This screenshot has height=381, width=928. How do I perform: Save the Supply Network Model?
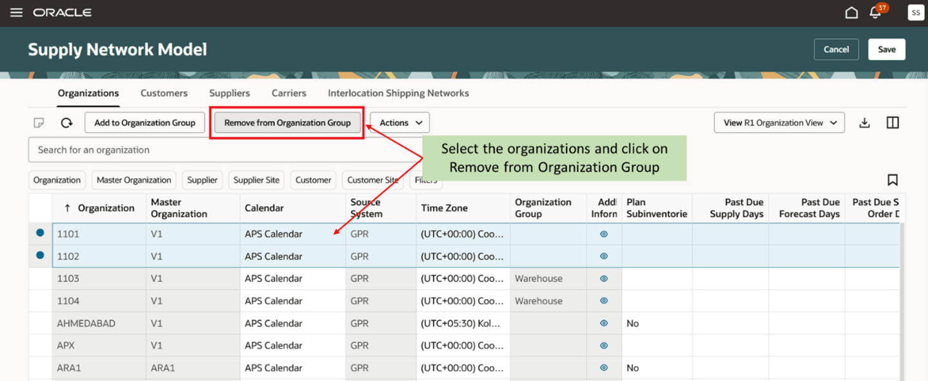(x=886, y=49)
